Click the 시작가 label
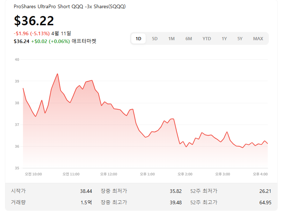283x216 pixels. point(18,191)
